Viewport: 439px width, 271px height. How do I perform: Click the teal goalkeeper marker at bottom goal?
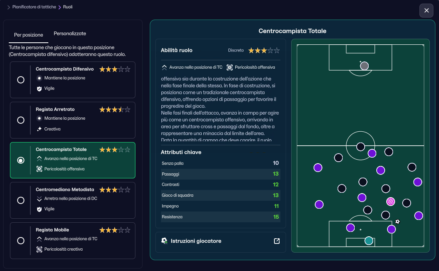[x=369, y=241]
